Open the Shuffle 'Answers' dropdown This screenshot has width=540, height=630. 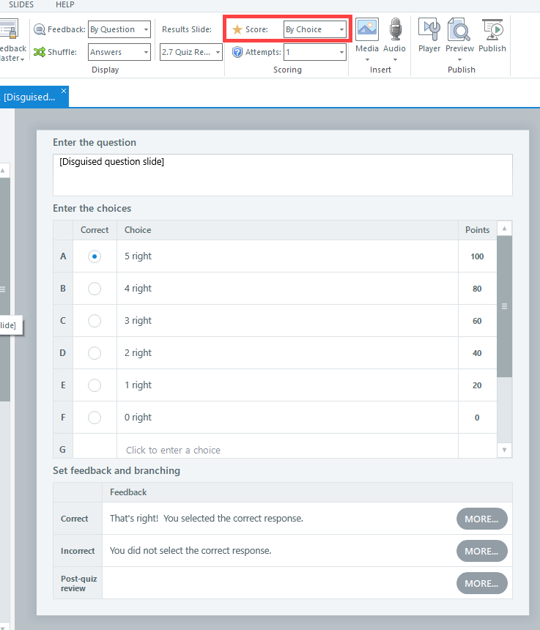(119, 52)
